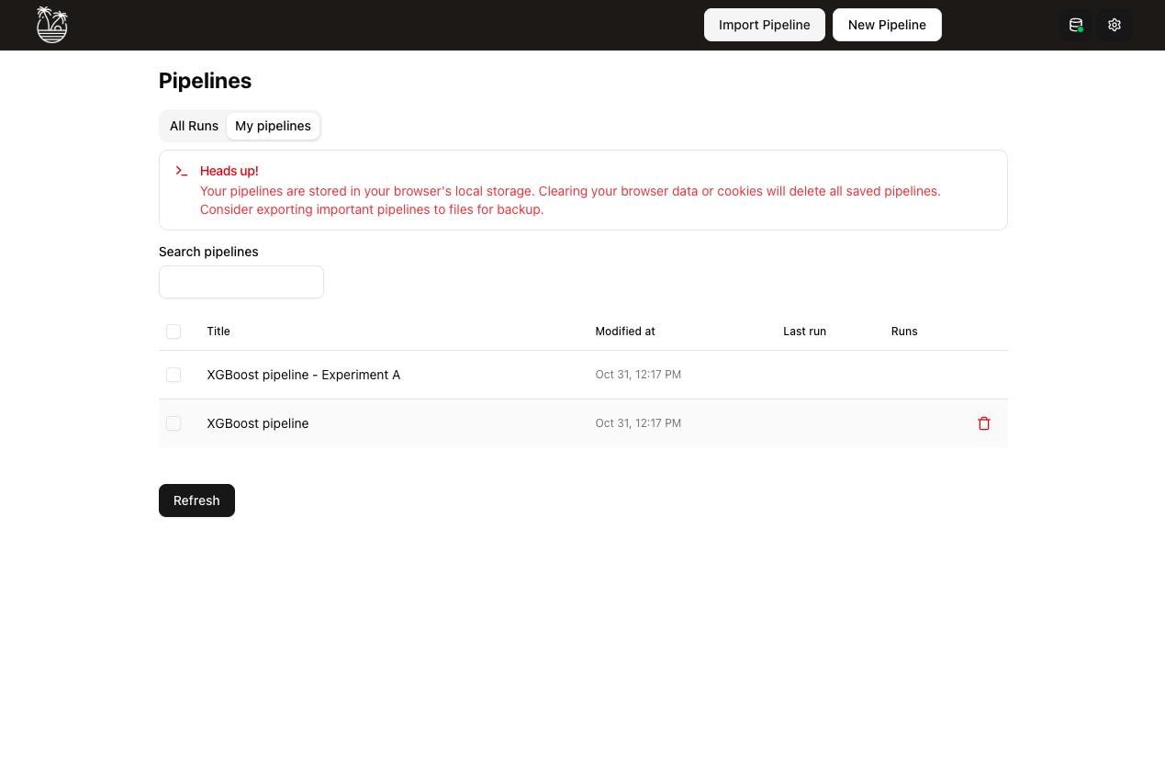
Task: Select the My pipelines tab
Action: [x=273, y=126]
